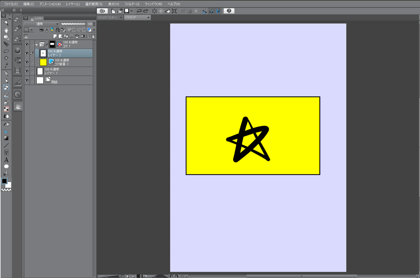Select the Hand move tool
The image size is (420, 278).
click(x=6, y=30)
